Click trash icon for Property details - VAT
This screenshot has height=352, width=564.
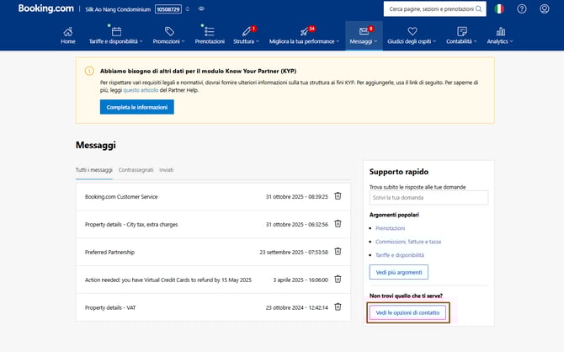[338, 307]
